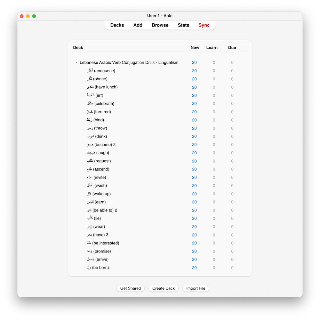Click Add in the top toolbar
This screenshot has height=320, width=320.
point(138,25)
